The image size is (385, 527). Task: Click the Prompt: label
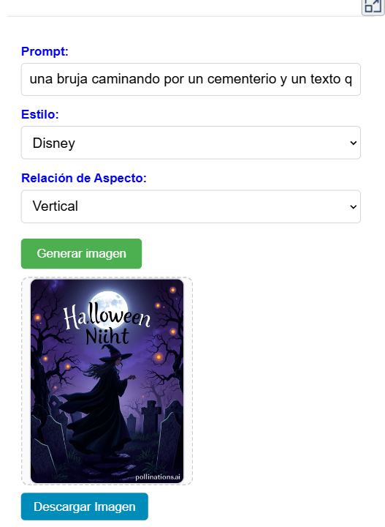(x=45, y=51)
